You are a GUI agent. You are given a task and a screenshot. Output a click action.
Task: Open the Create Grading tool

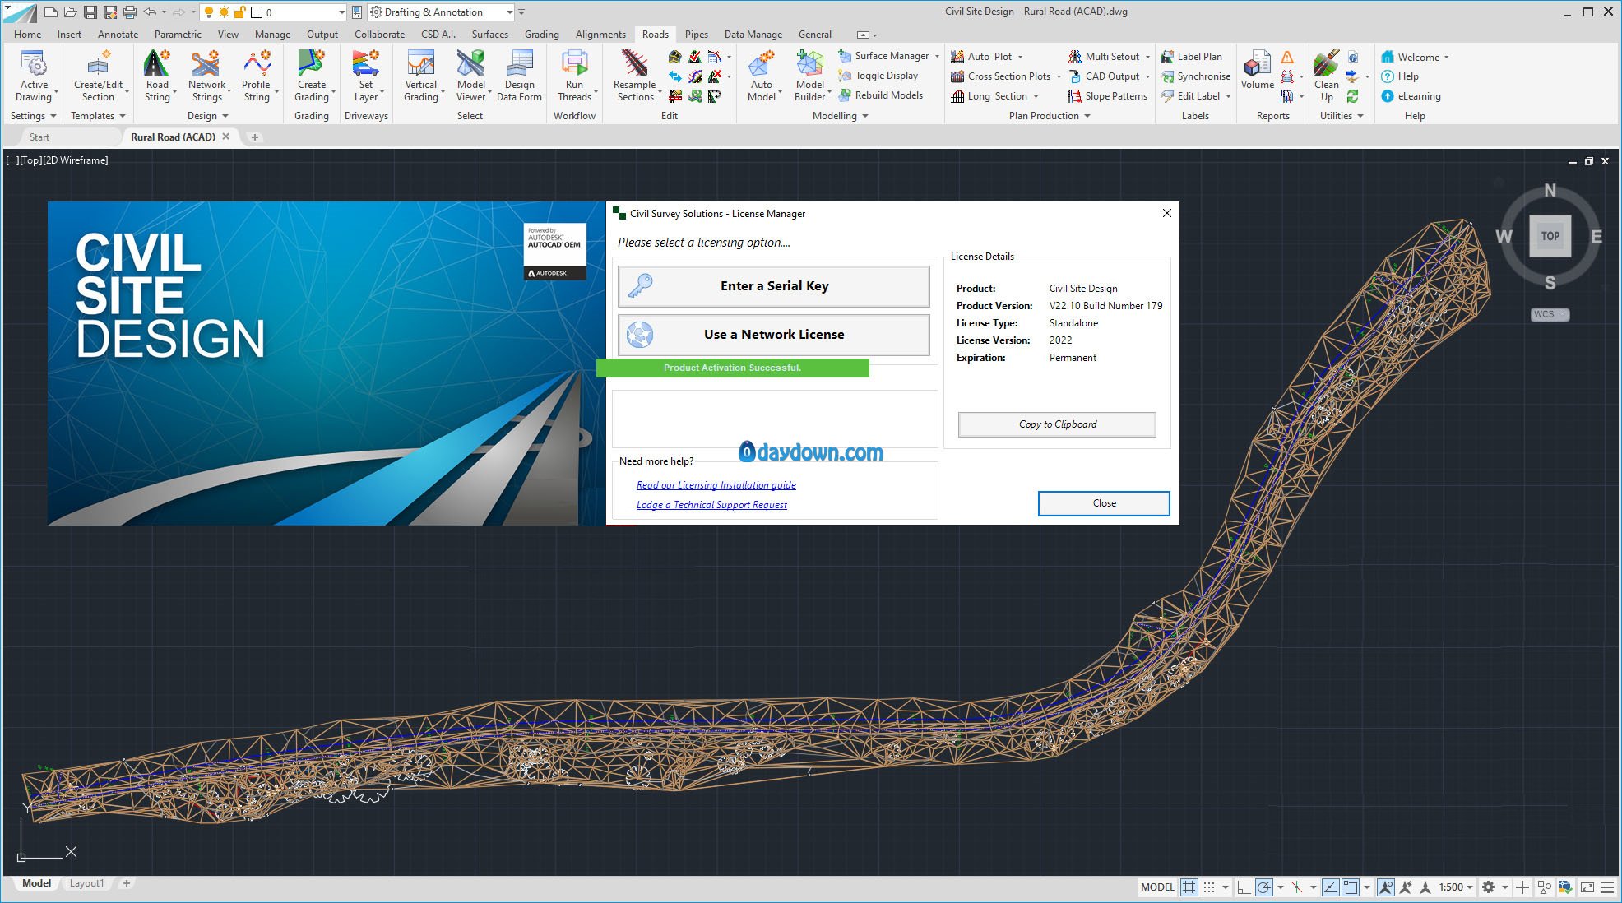click(312, 76)
